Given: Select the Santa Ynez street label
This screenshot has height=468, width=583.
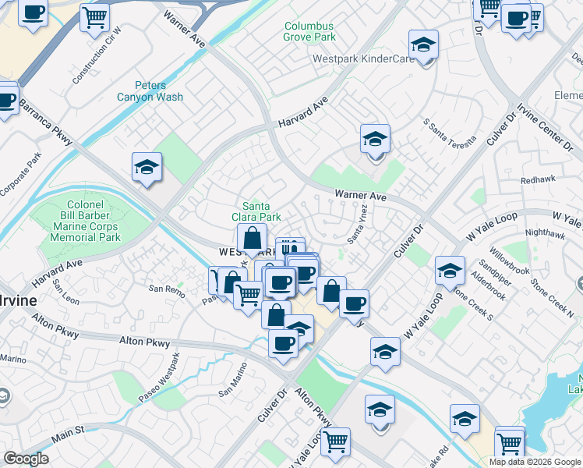Looking at the screenshot, I should 357,225.
